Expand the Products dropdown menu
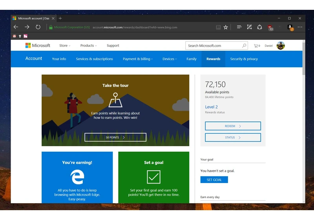The height and width of the screenshot is (220, 314). (89, 46)
